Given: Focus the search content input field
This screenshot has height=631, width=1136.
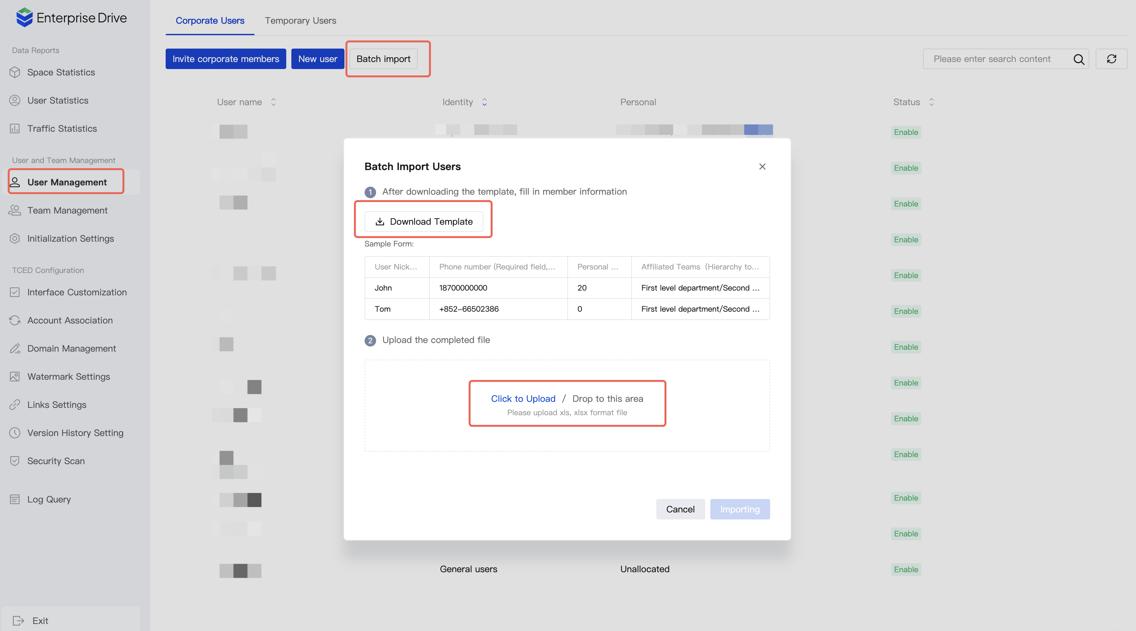Looking at the screenshot, I should pos(997,59).
